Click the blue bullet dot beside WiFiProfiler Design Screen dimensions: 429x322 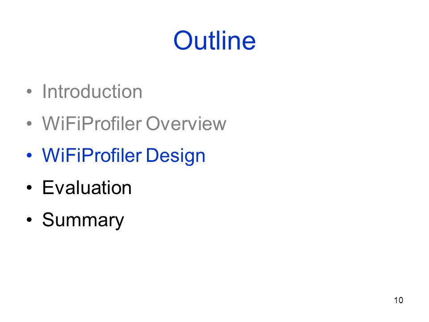[29, 156]
